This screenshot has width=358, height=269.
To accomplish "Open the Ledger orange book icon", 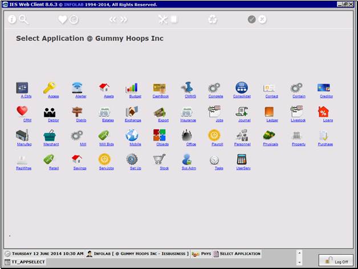I will click(269, 112).
